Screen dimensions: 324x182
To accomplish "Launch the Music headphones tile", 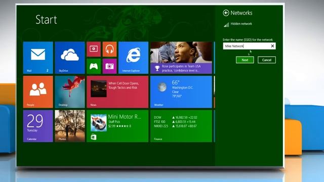I will [x=109, y=49].
